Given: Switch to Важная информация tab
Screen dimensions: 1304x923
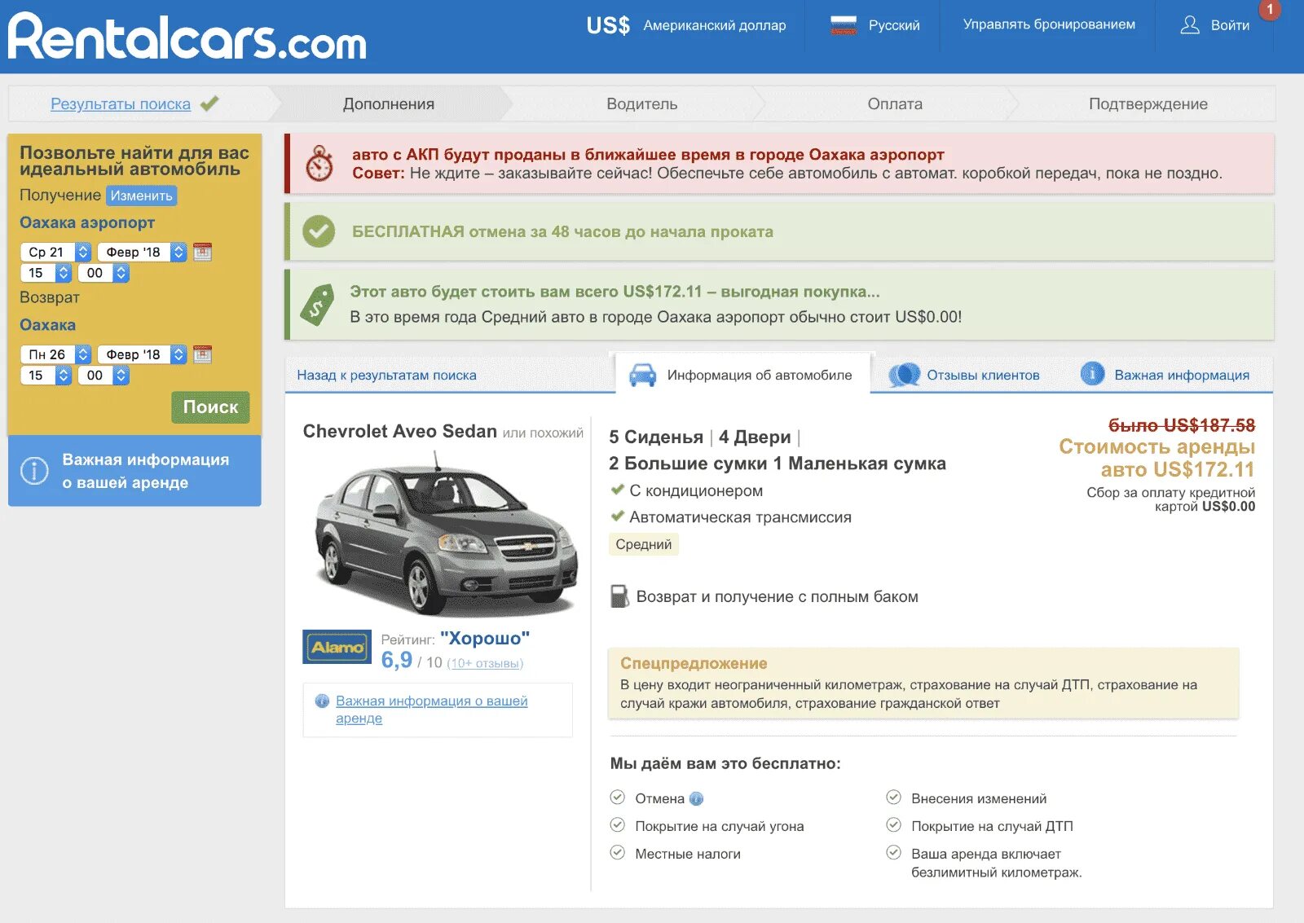Looking at the screenshot, I should pos(1165,375).
